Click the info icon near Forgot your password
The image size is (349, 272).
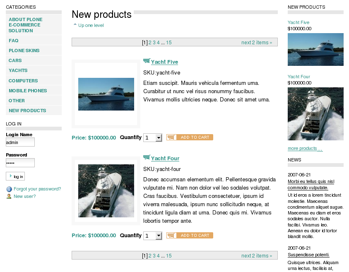[x=9, y=189]
